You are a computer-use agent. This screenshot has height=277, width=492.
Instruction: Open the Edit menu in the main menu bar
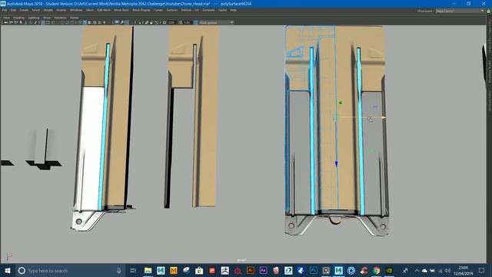tap(13, 10)
